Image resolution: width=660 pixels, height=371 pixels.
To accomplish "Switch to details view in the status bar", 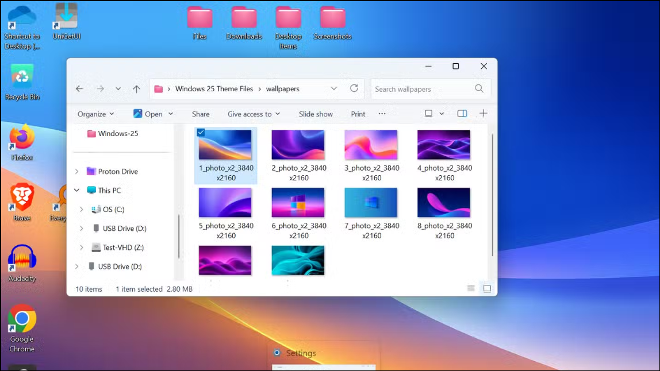I will click(471, 288).
